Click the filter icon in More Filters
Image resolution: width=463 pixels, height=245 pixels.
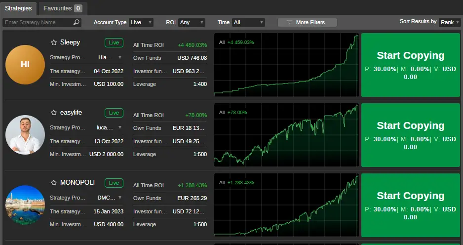[x=289, y=22]
